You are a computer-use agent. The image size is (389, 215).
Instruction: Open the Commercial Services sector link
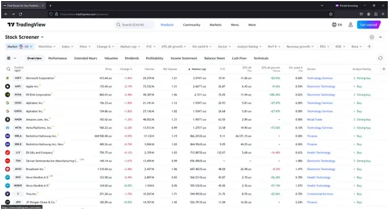point(320,194)
